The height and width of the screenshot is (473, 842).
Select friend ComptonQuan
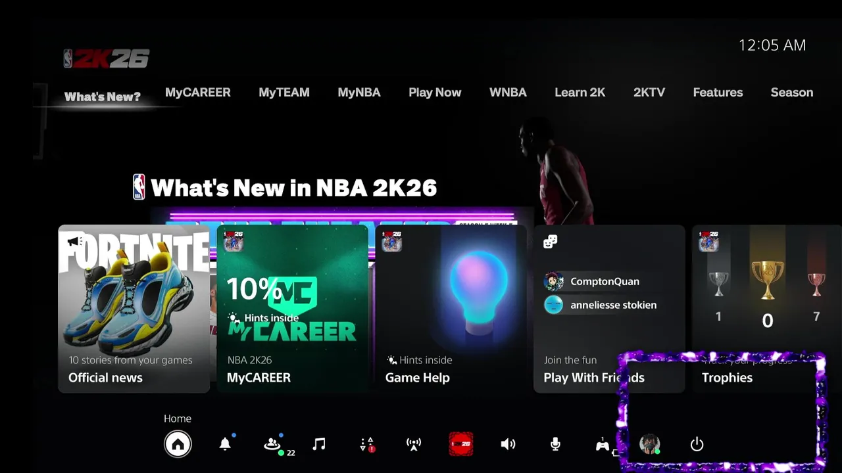(592, 281)
